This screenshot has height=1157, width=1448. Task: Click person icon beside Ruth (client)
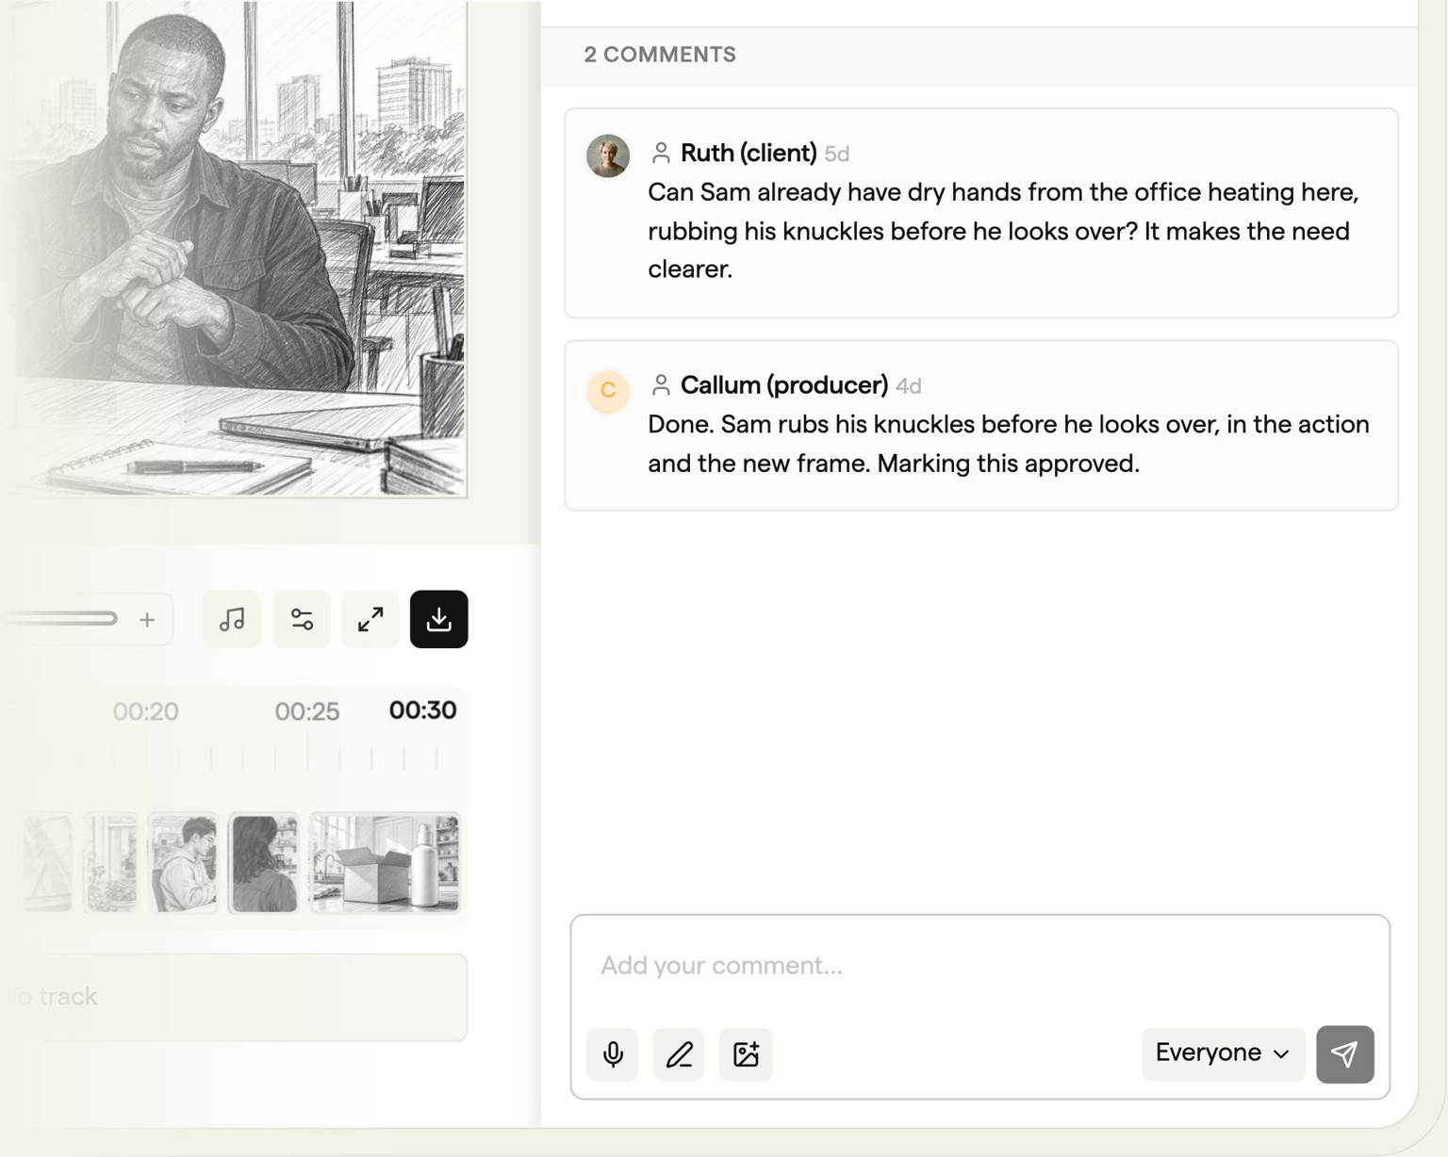(x=661, y=153)
